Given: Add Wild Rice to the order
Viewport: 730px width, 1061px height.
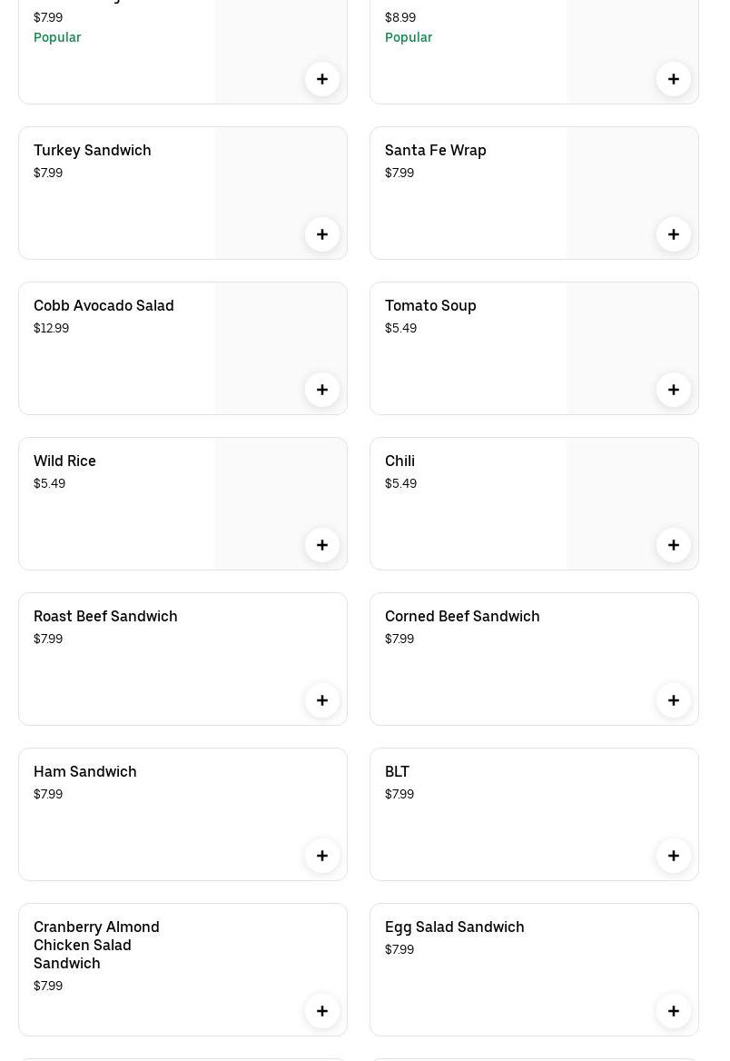Looking at the screenshot, I should pos(322,545).
